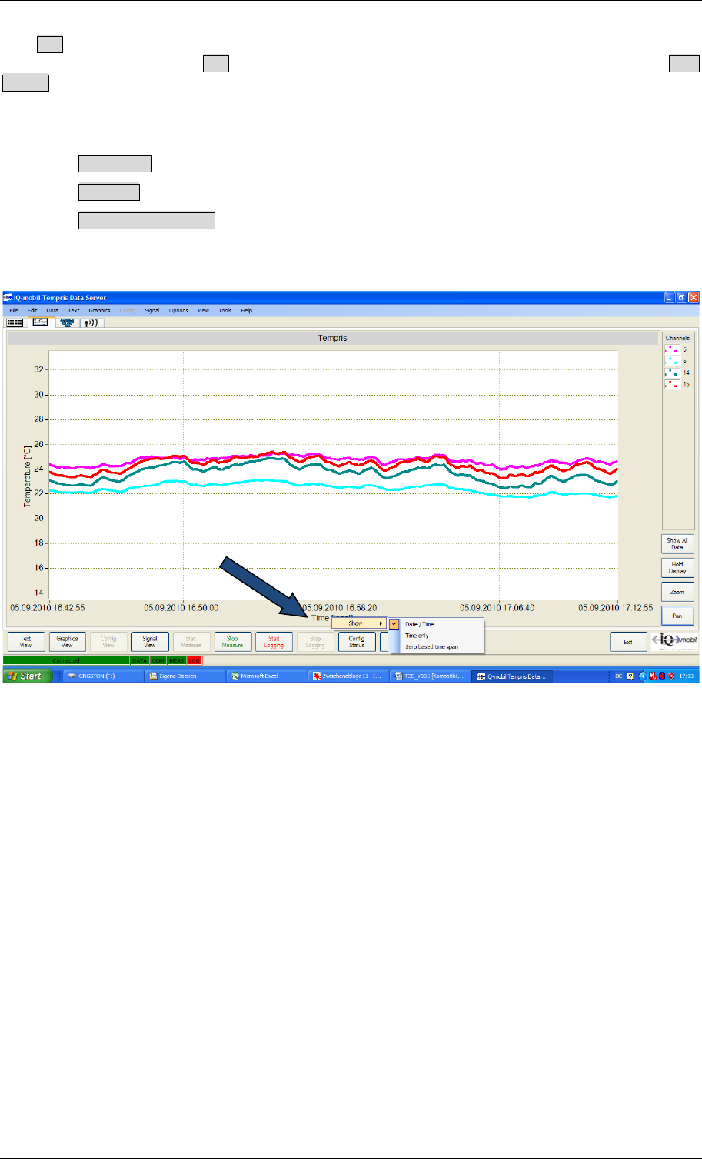The image size is (702, 1159).
Task: Click the DE language indicator in tray
Action: (x=619, y=676)
